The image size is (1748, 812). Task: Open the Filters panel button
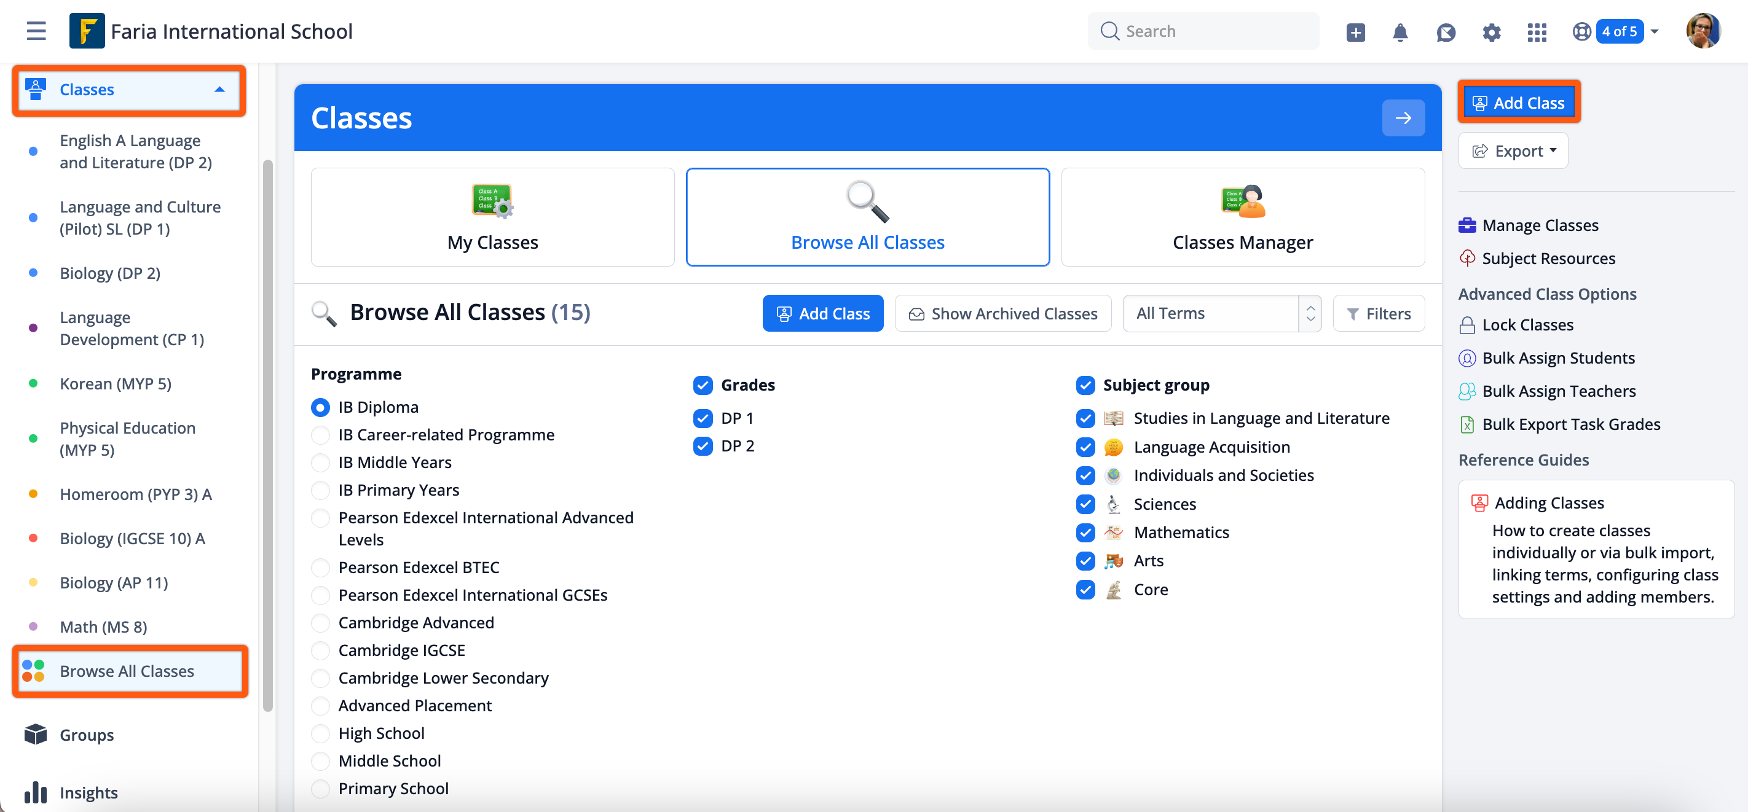click(1378, 313)
